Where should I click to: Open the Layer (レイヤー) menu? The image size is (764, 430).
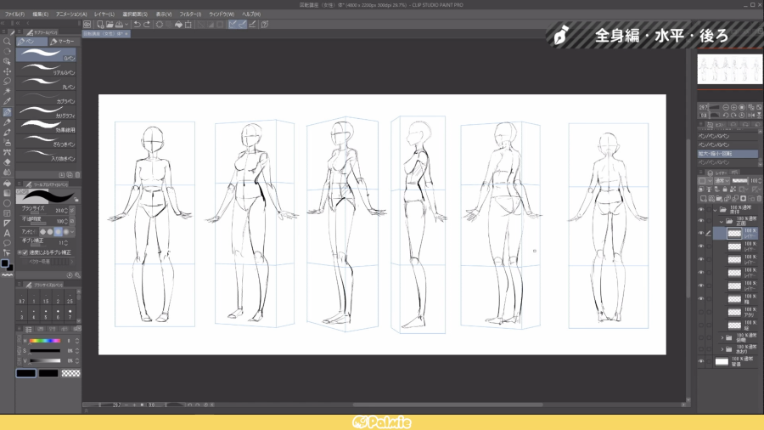[104, 14]
